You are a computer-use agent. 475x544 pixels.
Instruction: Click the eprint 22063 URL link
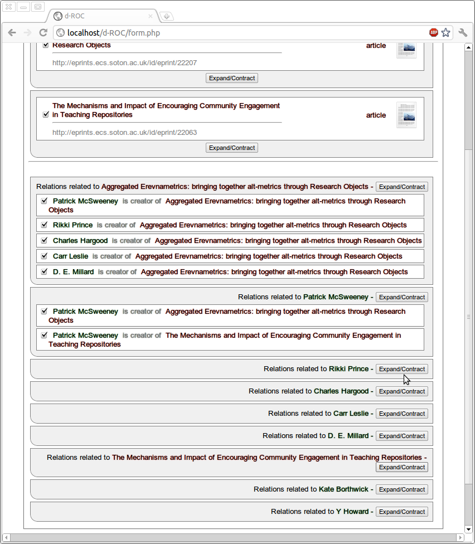point(124,133)
